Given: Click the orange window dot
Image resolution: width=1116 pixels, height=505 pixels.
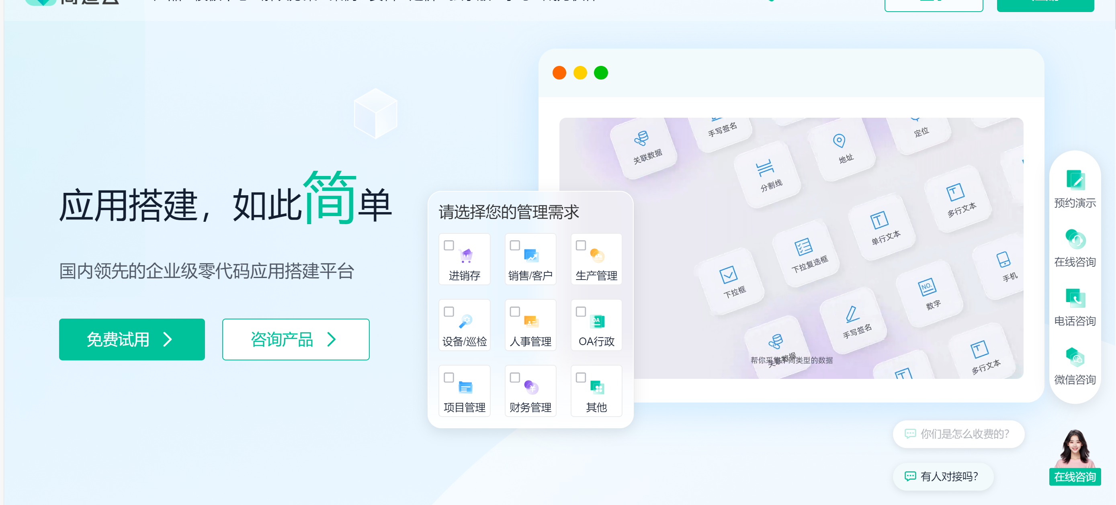Looking at the screenshot, I should point(559,73).
